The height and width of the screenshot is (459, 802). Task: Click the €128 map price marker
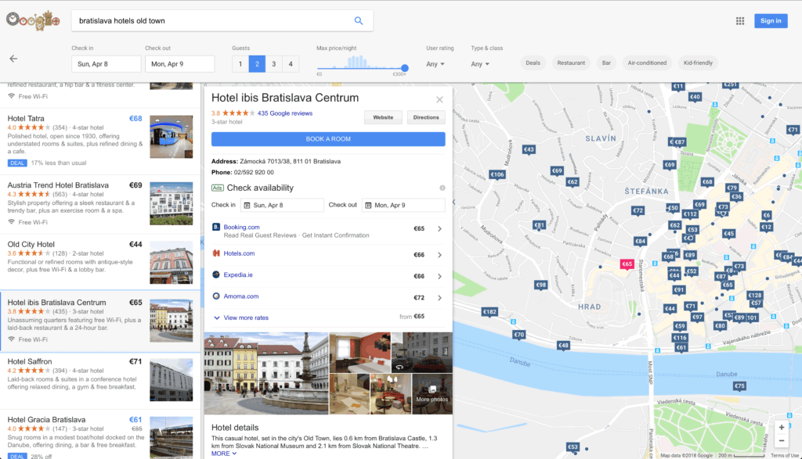click(755, 295)
